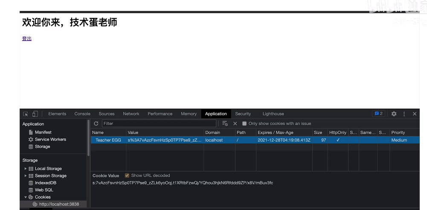Viewport: 427px width, 210px height.
Task: Open the Network tab
Action: pyautogui.click(x=131, y=114)
